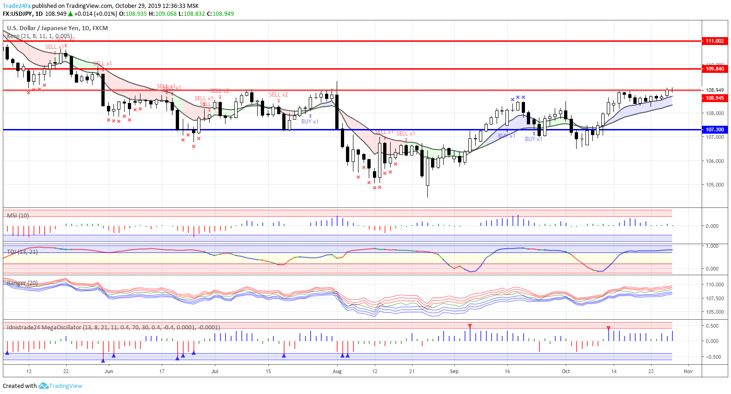Select the MSI (10) indicator label
Image resolution: width=731 pixels, height=394 pixels.
(x=18, y=215)
